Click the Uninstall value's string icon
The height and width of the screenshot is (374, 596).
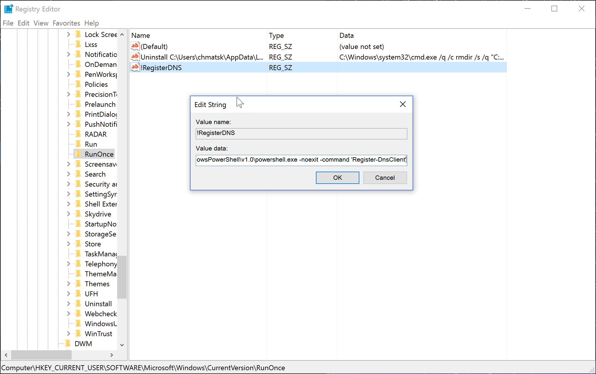(x=135, y=57)
